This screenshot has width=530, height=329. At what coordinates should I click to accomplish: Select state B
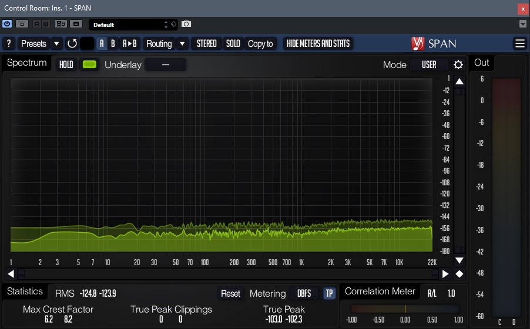[x=113, y=43]
